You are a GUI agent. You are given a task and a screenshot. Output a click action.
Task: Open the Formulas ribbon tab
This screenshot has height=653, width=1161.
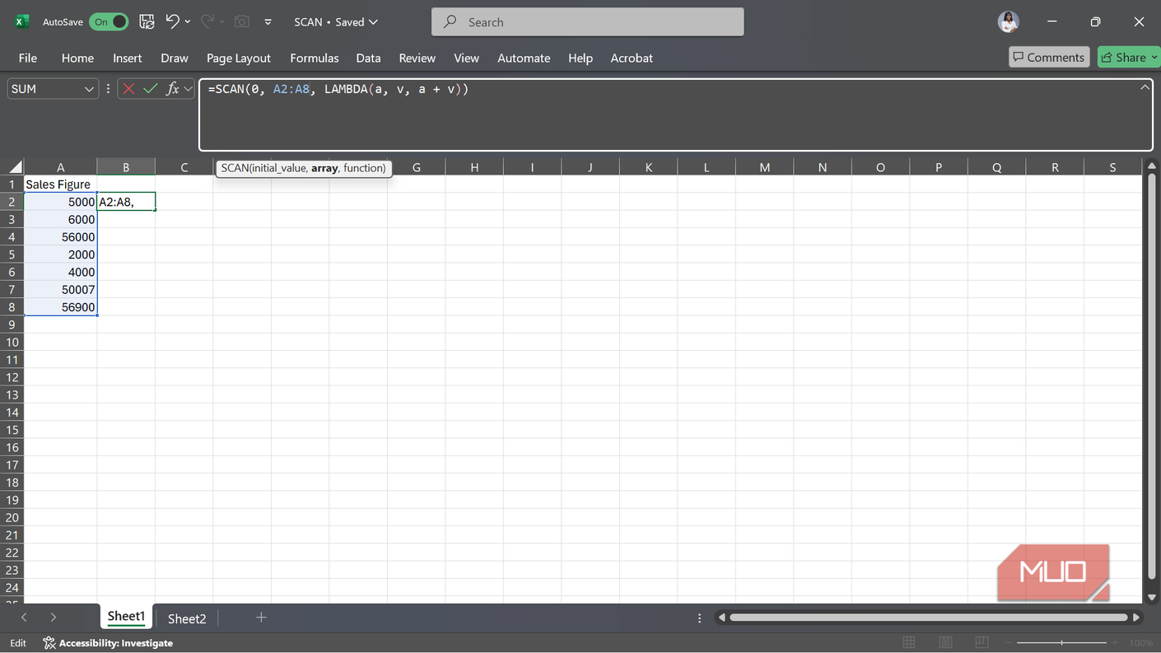[315, 58]
